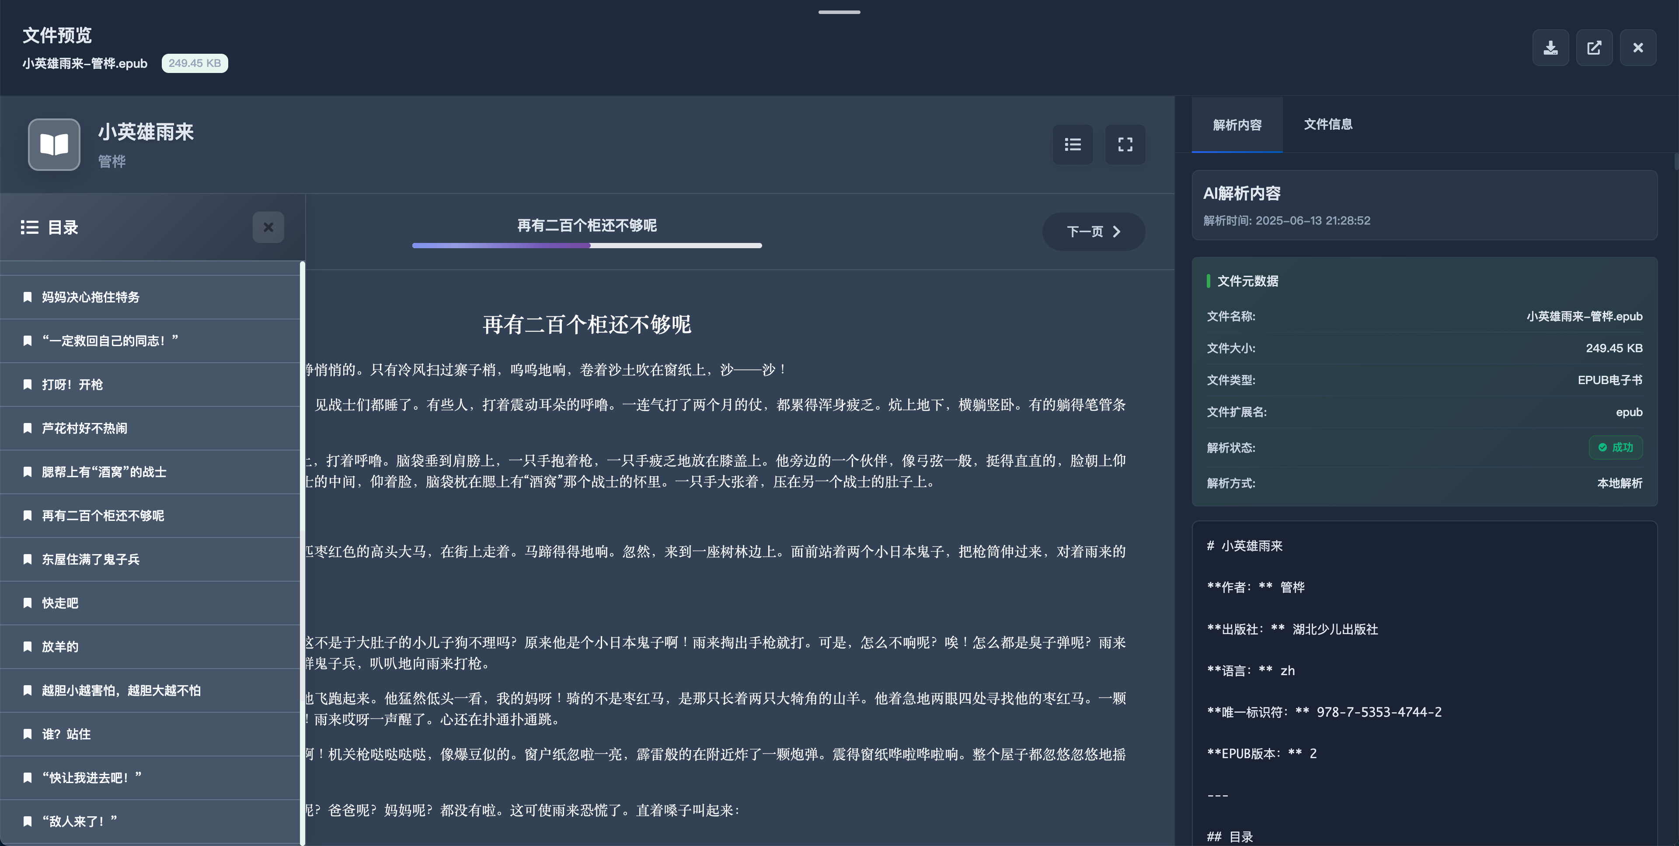Click publisher 湖北少儿出版社 line

pos(1292,629)
